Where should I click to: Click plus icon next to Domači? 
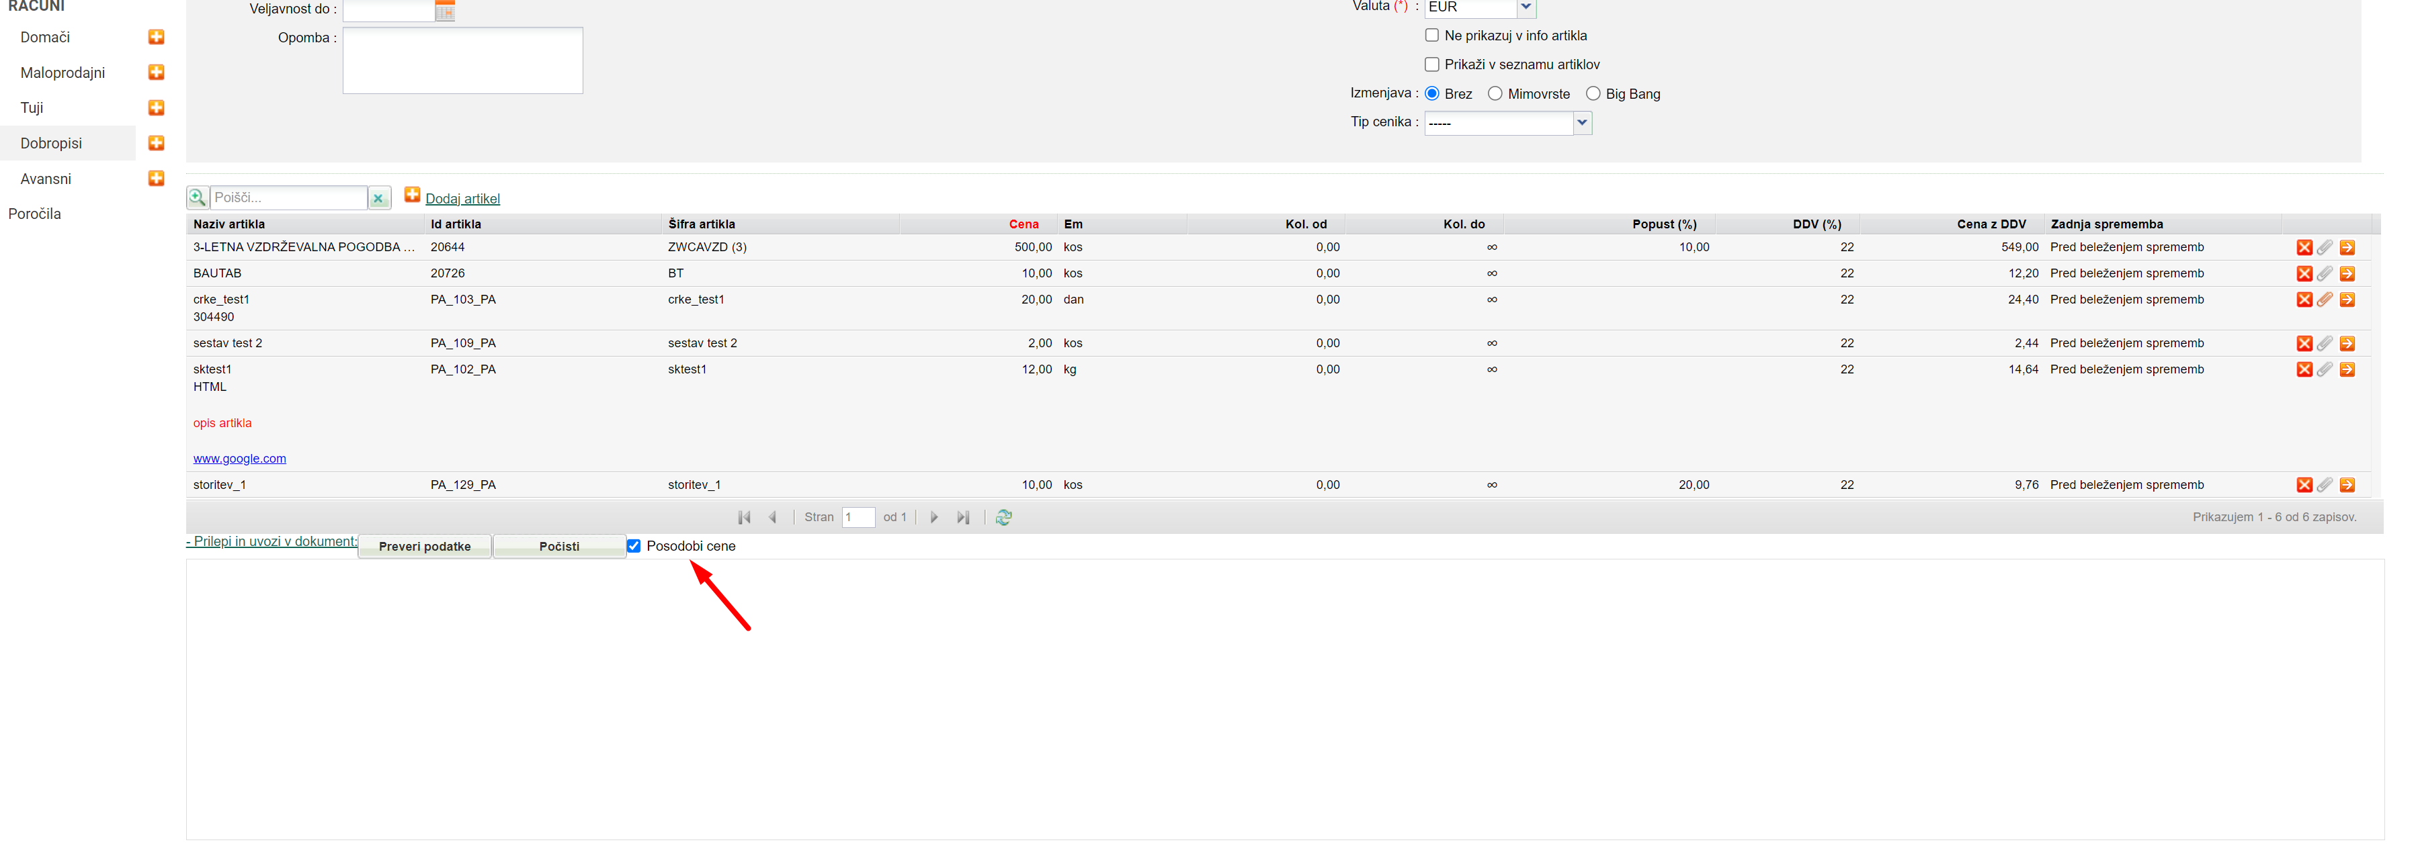[x=157, y=38]
